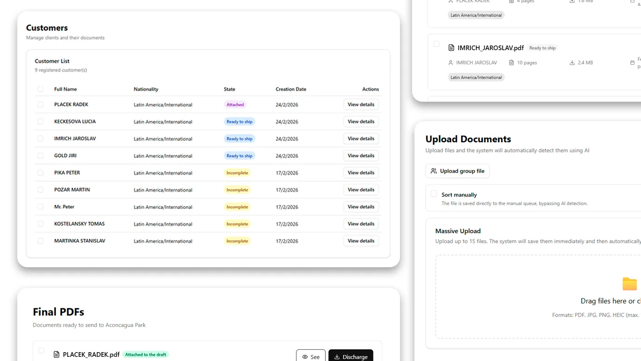This screenshot has width=641, height=361.
Task: Enable the Sort manually checkbox
Action: tap(434, 194)
